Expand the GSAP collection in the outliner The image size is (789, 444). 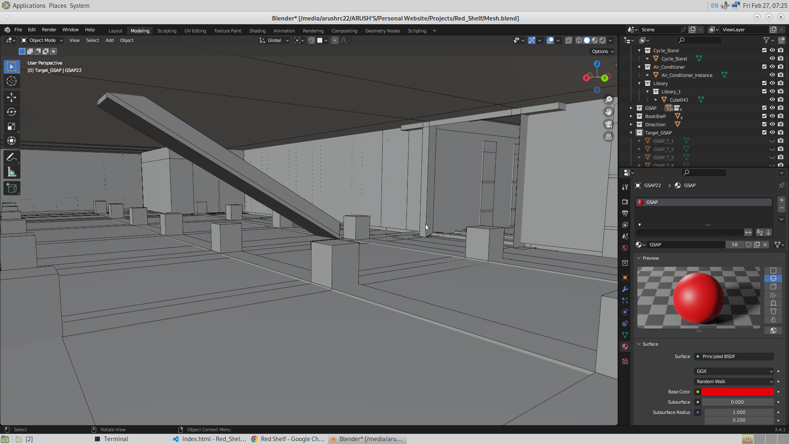(x=632, y=108)
